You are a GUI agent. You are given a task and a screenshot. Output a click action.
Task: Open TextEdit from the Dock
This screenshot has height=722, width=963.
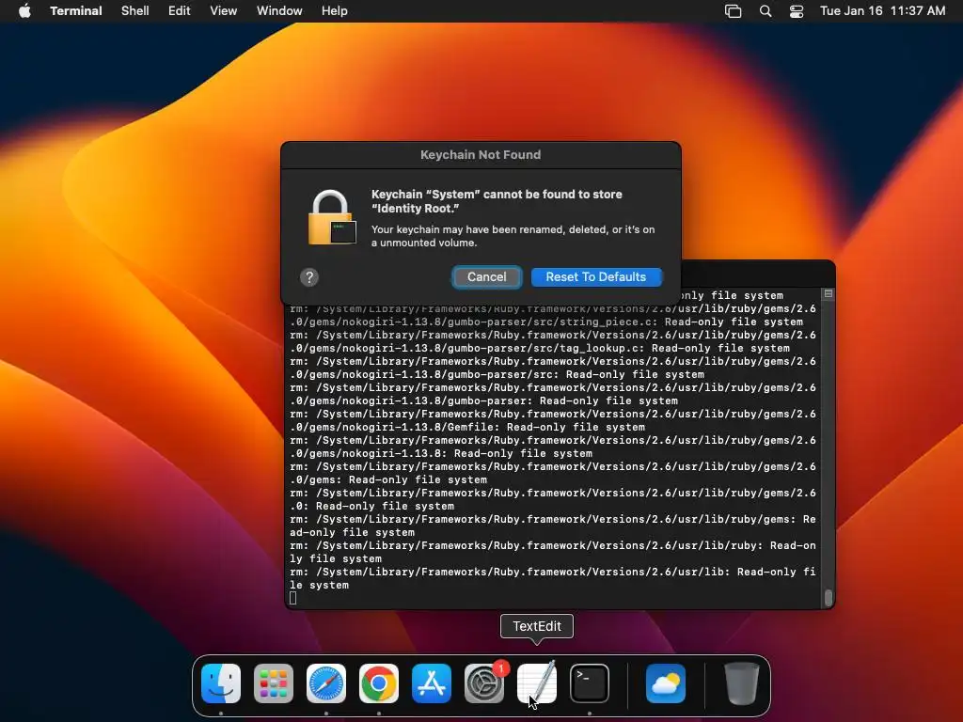[x=537, y=683]
